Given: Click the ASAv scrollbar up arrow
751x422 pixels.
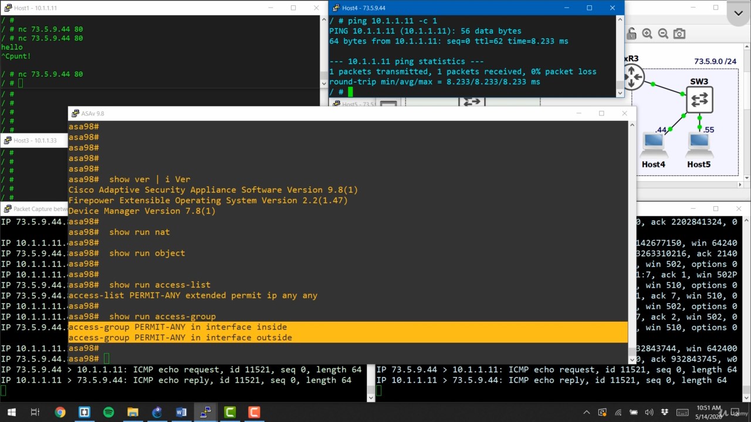Looking at the screenshot, I should pyautogui.click(x=632, y=125).
